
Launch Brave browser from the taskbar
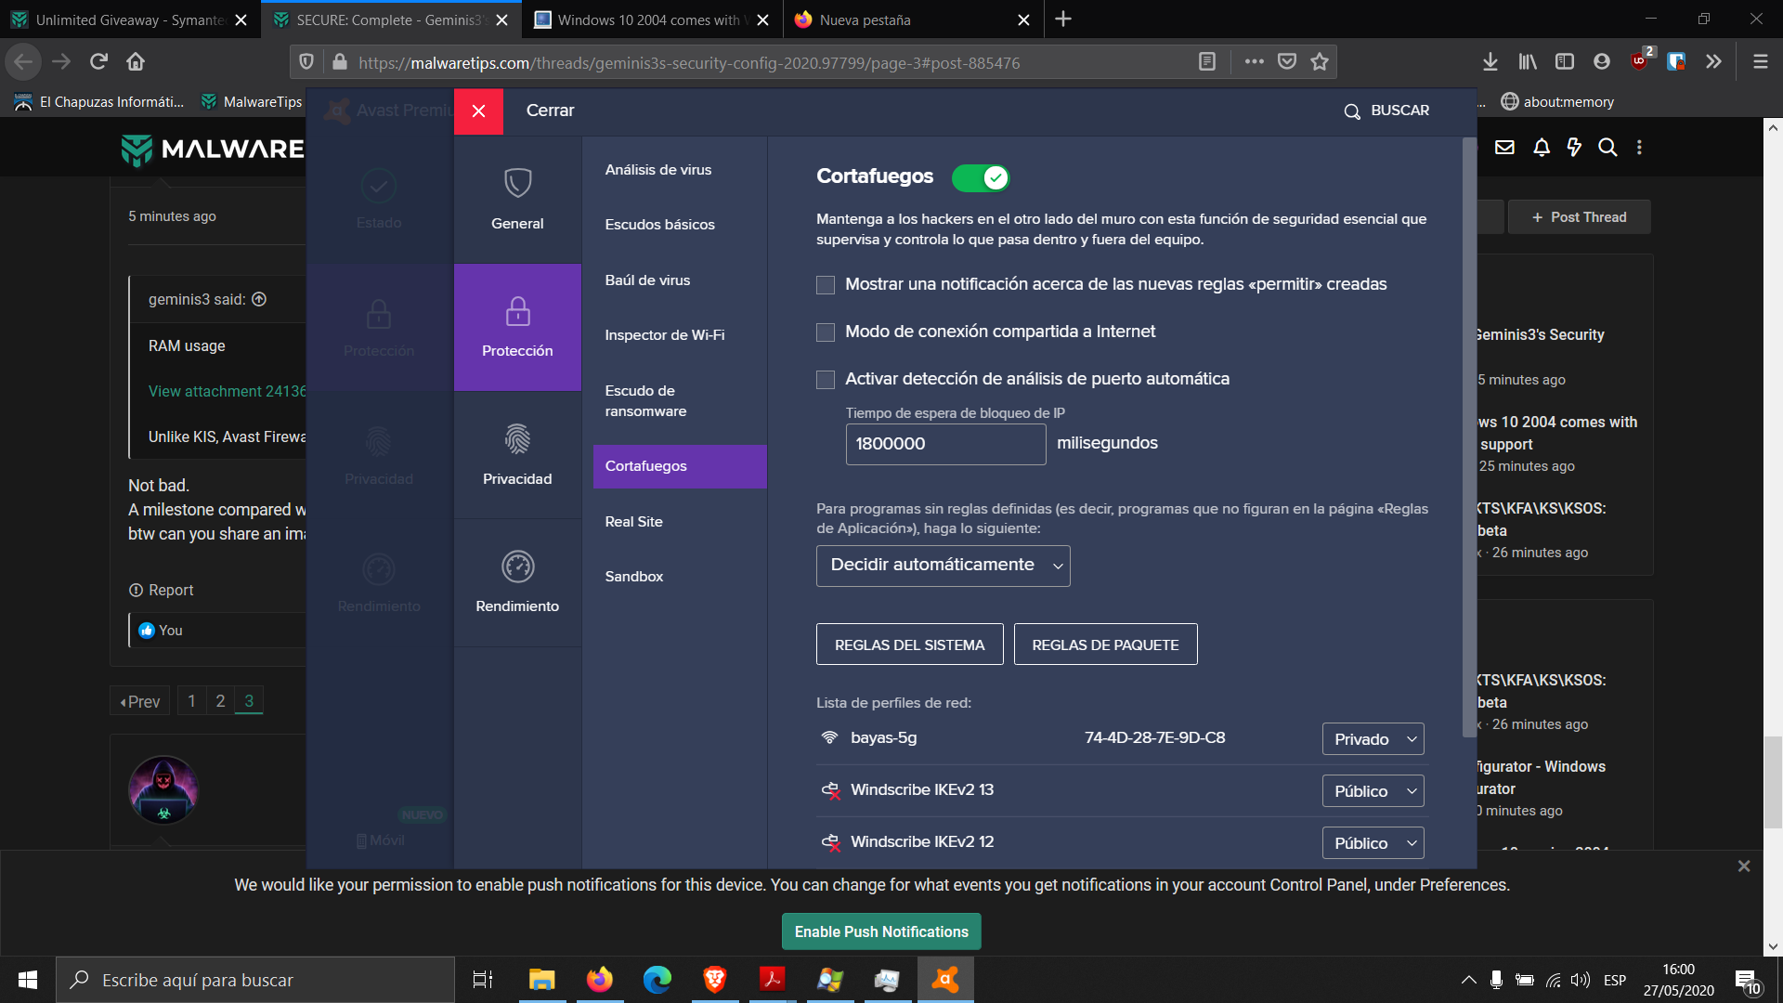(714, 980)
